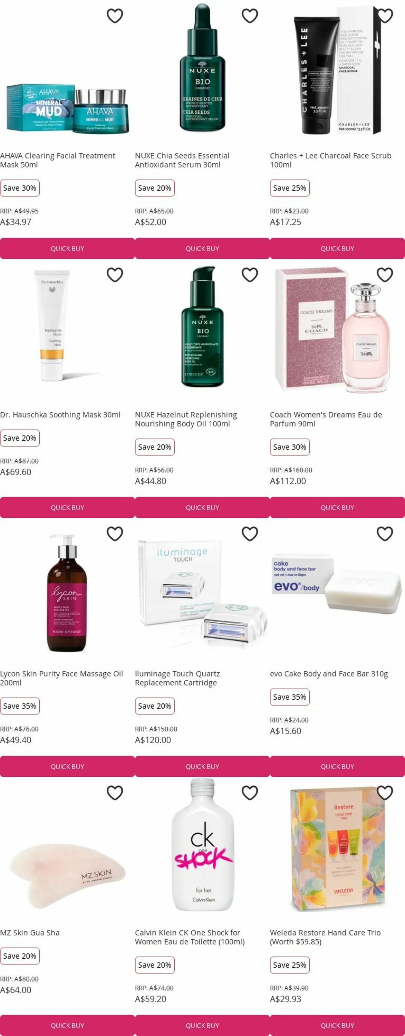Quick buy the Lycon Skin Face Massage Oil
Image resolution: width=405 pixels, height=1036 pixels.
[67, 767]
